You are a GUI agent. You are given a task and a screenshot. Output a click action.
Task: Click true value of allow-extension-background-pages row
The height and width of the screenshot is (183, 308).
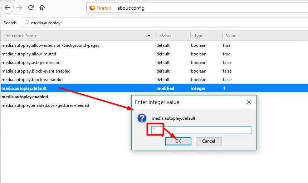[x=226, y=45]
